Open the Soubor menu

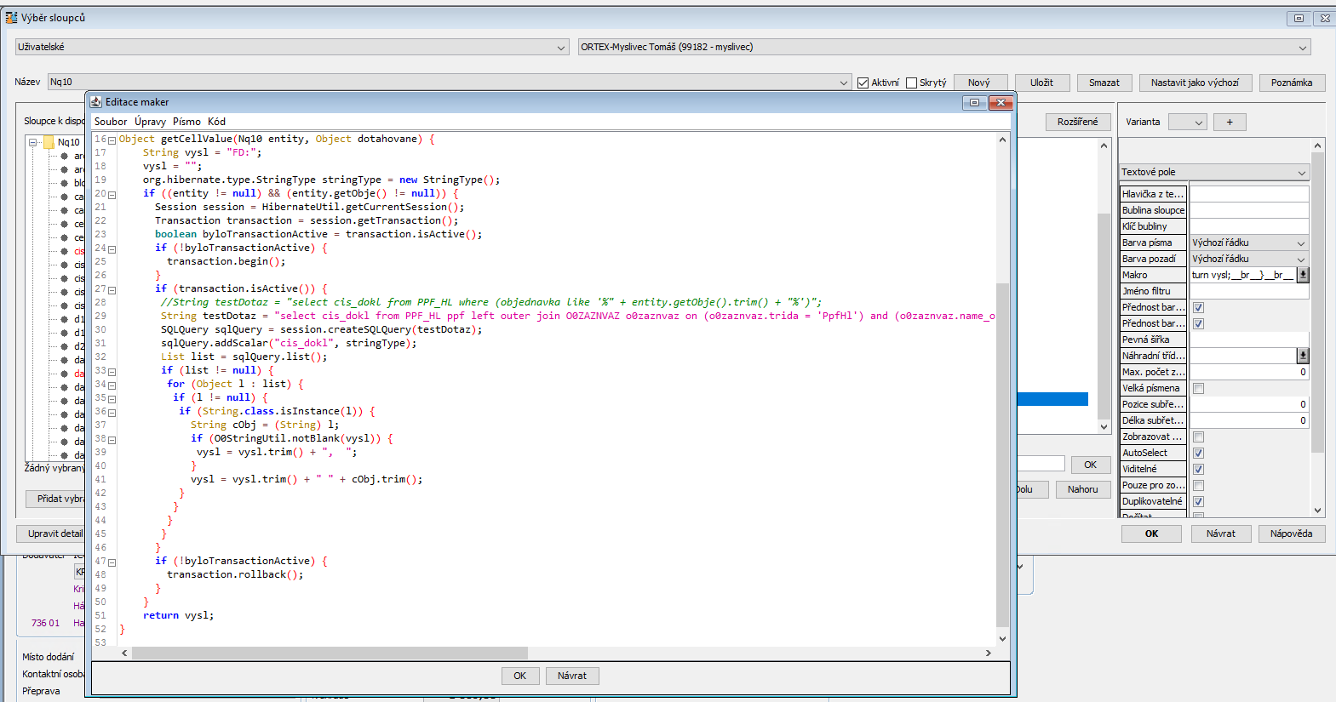coord(111,122)
